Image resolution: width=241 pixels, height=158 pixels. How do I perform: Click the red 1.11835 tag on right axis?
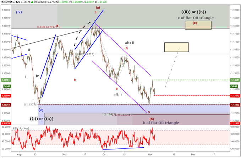235,124
